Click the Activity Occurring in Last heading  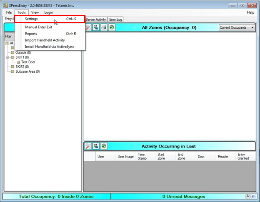169,146
